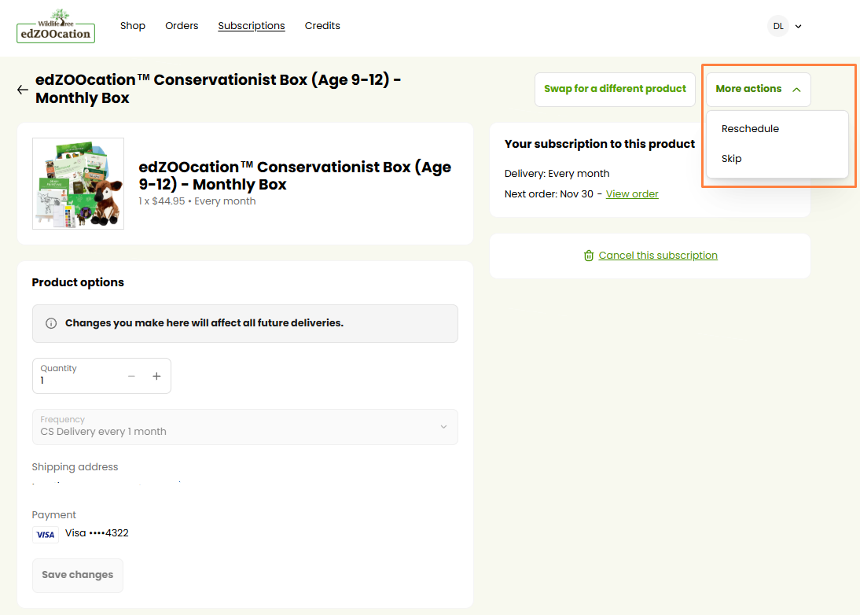Click the Visa card icon
Screen dimensions: 860x615
click(46, 535)
